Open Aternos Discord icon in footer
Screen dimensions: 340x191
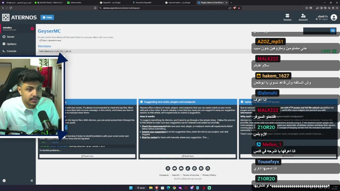click(181, 168)
